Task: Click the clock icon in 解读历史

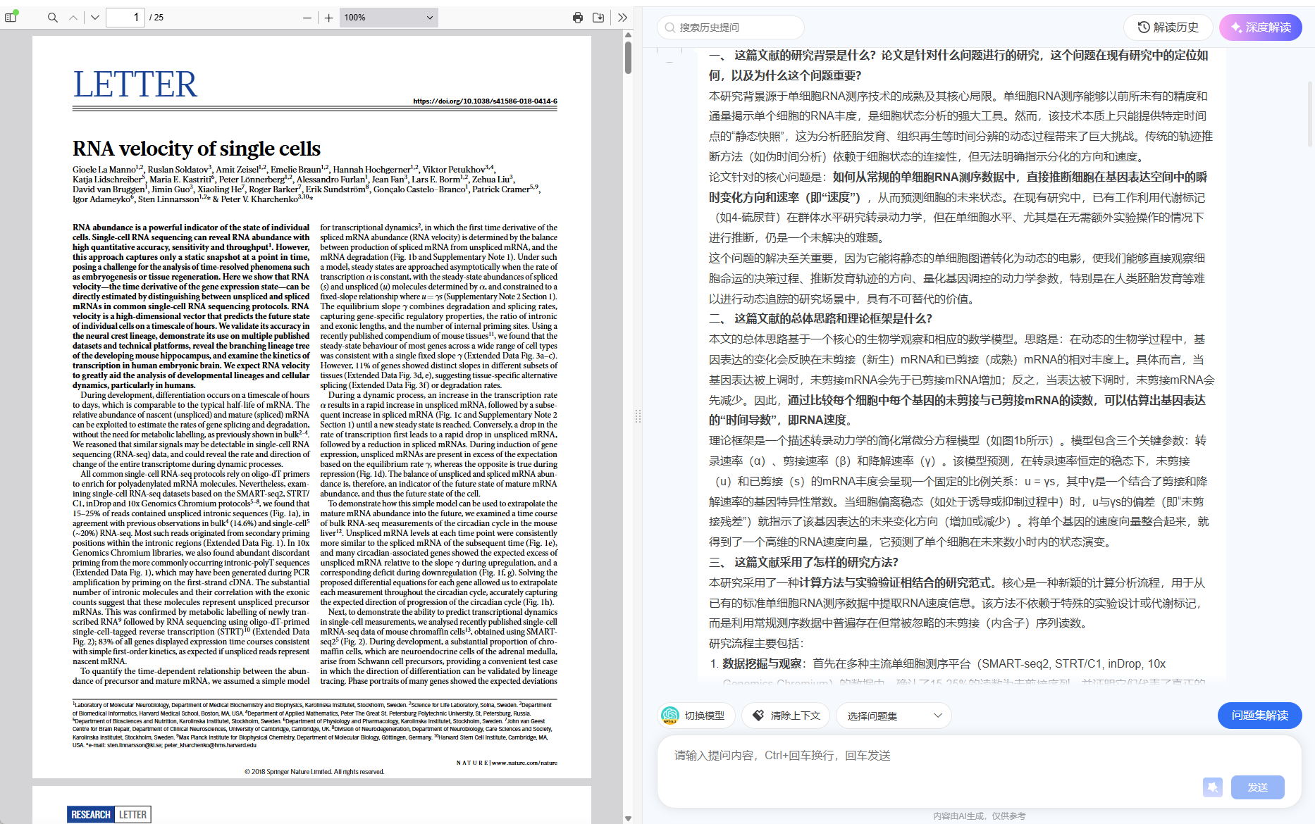Action: point(1144,27)
